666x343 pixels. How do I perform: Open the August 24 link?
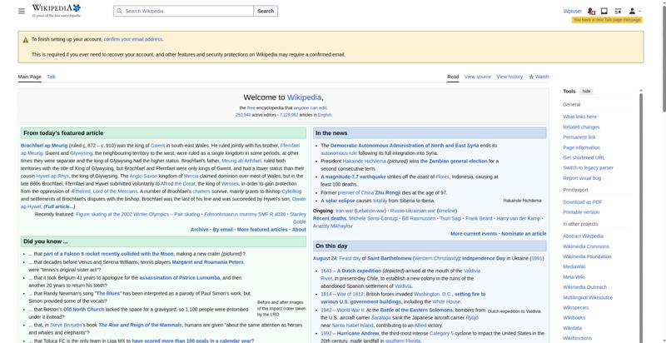(x=325, y=258)
